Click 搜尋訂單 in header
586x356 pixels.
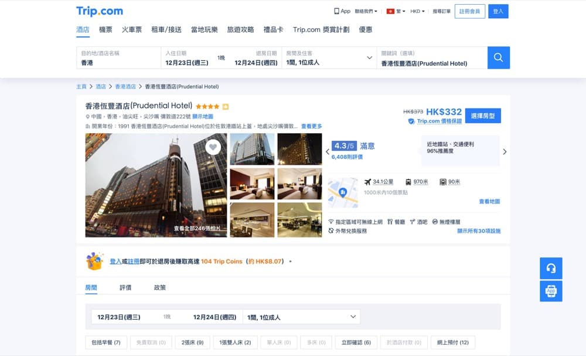pos(441,11)
